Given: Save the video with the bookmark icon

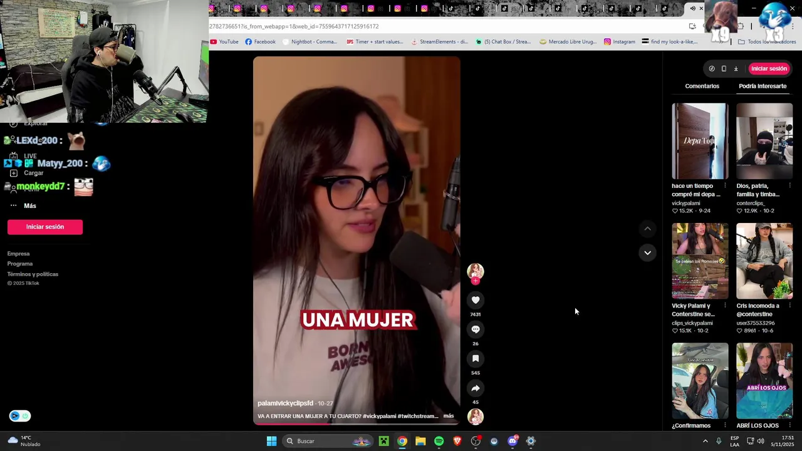Looking at the screenshot, I should point(476,359).
